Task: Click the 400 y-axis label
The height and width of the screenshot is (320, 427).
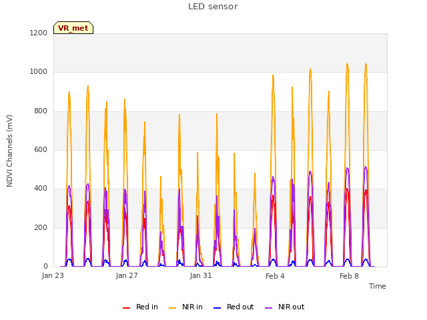Action: coord(41,188)
